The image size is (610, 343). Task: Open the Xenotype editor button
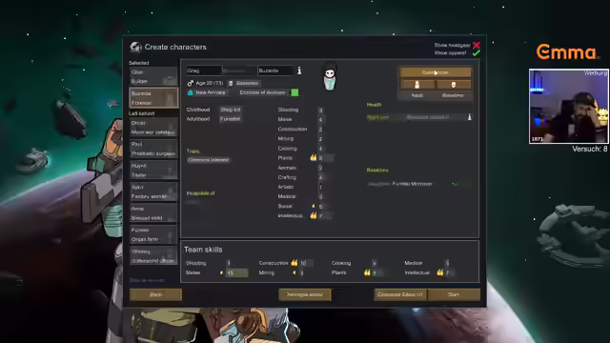click(x=305, y=294)
